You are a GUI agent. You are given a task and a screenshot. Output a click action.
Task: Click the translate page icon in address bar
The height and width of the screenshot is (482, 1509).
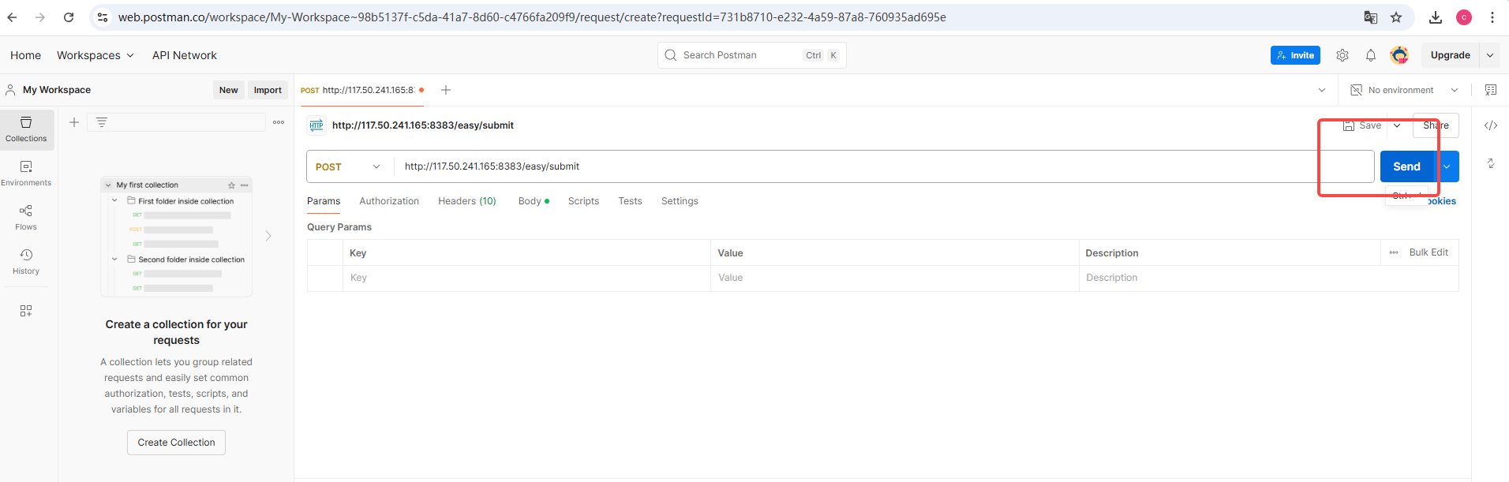1371,17
